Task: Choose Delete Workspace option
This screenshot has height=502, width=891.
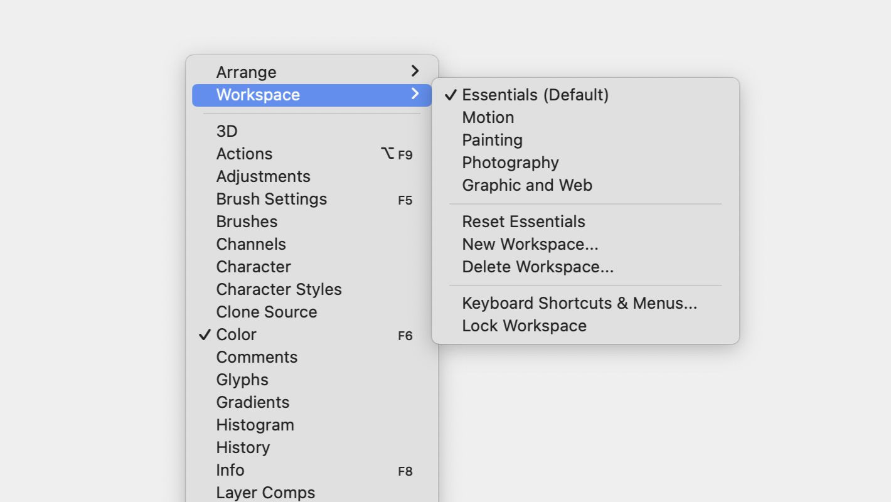Action: [x=538, y=267]
